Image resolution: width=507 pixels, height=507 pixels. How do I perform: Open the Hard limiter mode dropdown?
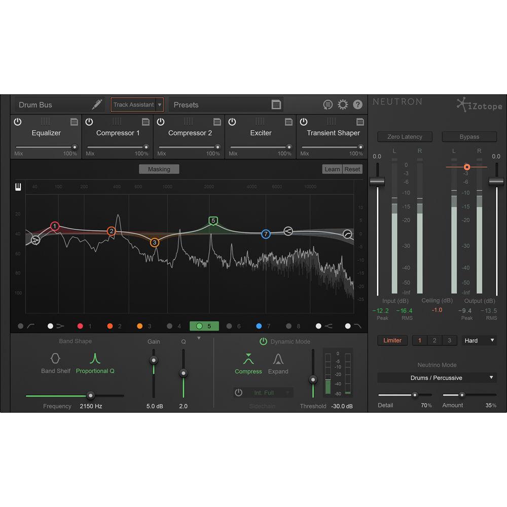click(x=479, y=340)
